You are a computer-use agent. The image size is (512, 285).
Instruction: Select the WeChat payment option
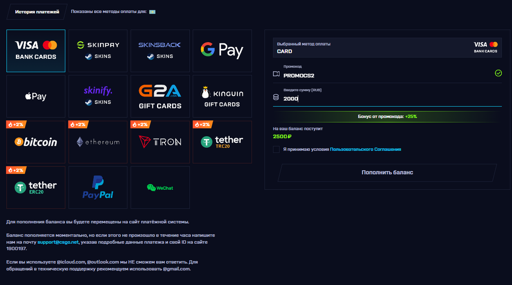[x=160, y=187]
